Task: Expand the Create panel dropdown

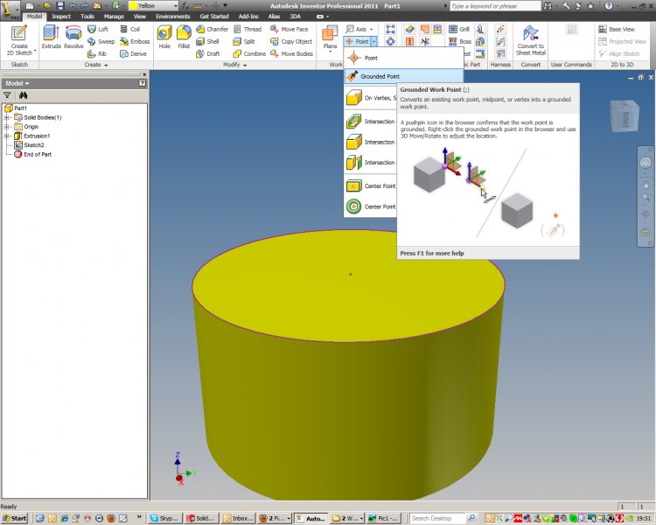Action: pyautogui.click(x=106, y=65)
